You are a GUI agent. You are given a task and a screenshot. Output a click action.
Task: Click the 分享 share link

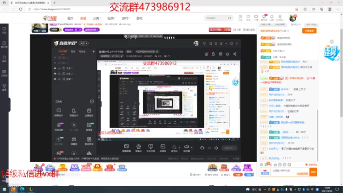[237, 30]
